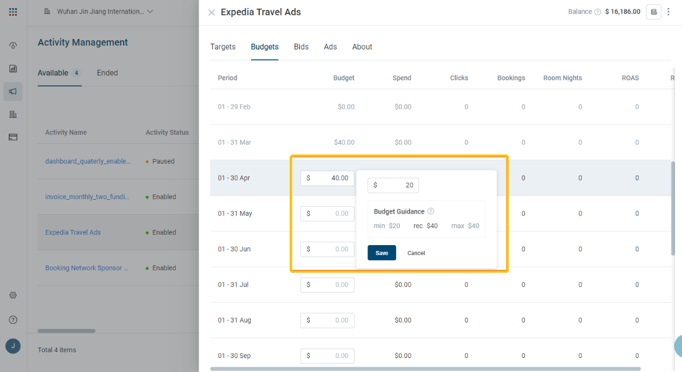Open the help question mark sidebar icon
The image size is (682, 372).
[x=13, y=320]
